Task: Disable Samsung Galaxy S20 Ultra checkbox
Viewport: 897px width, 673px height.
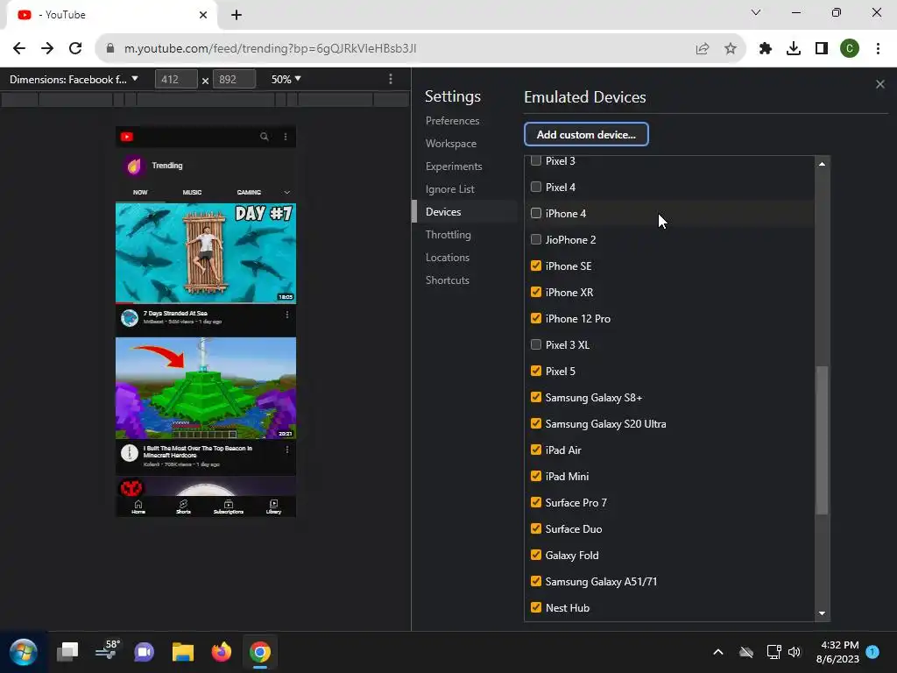Action: click(x=535, y=423)
